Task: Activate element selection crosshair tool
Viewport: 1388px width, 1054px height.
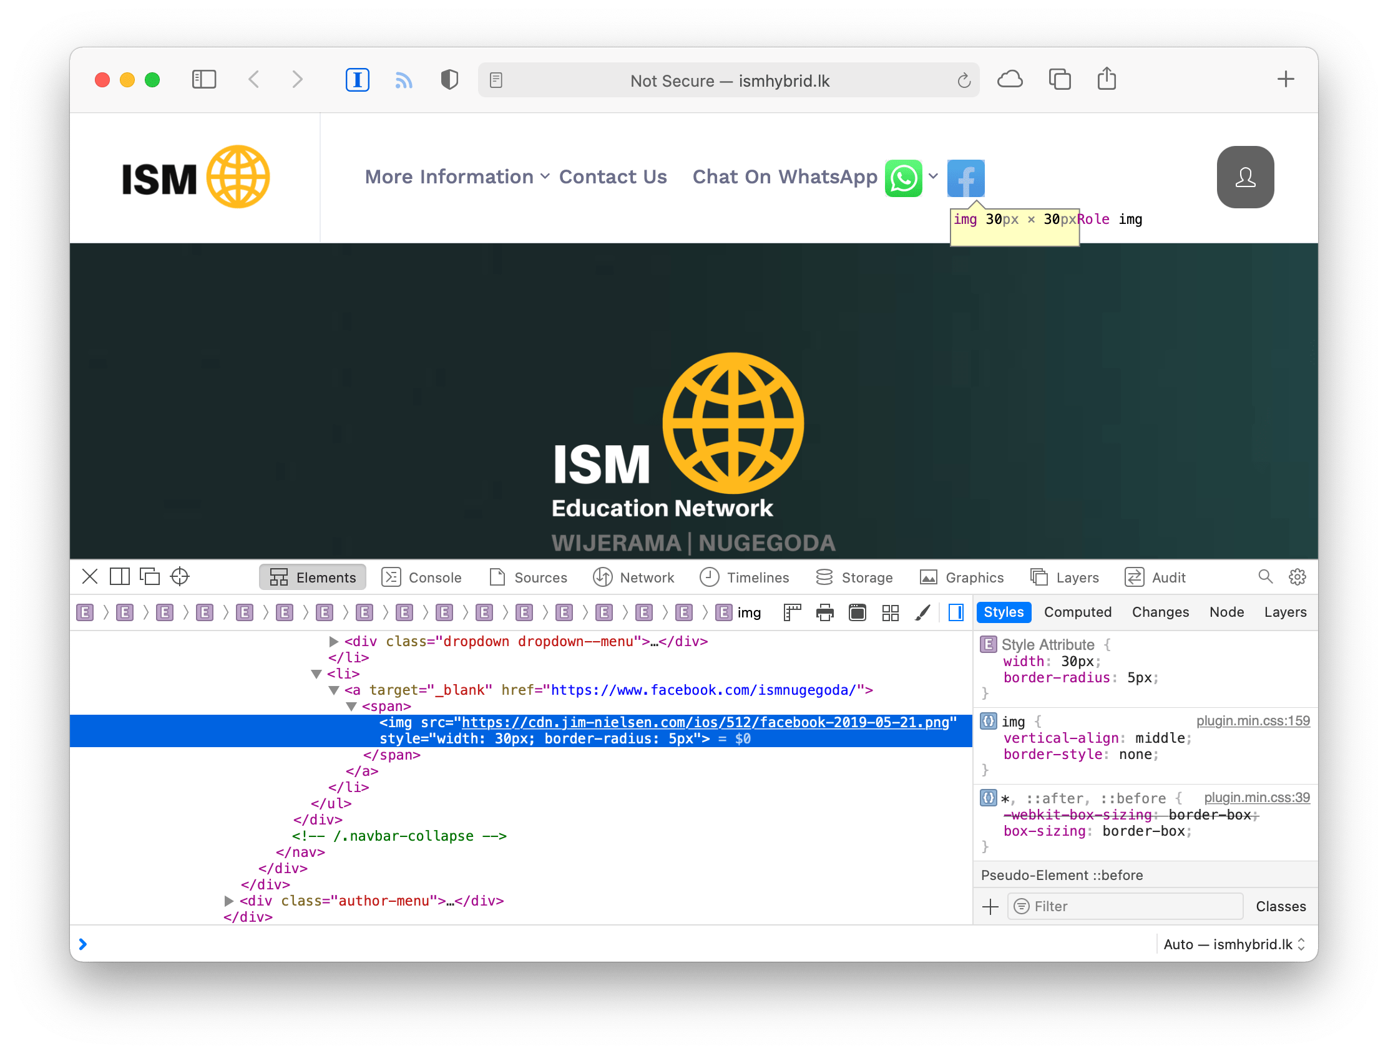Action: 180,576
